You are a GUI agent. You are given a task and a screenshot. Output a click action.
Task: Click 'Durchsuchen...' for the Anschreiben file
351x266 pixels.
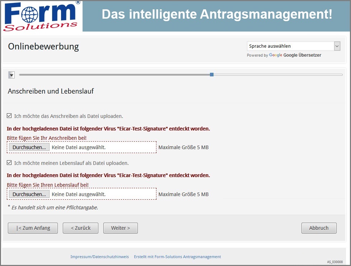tap(29, 147)
